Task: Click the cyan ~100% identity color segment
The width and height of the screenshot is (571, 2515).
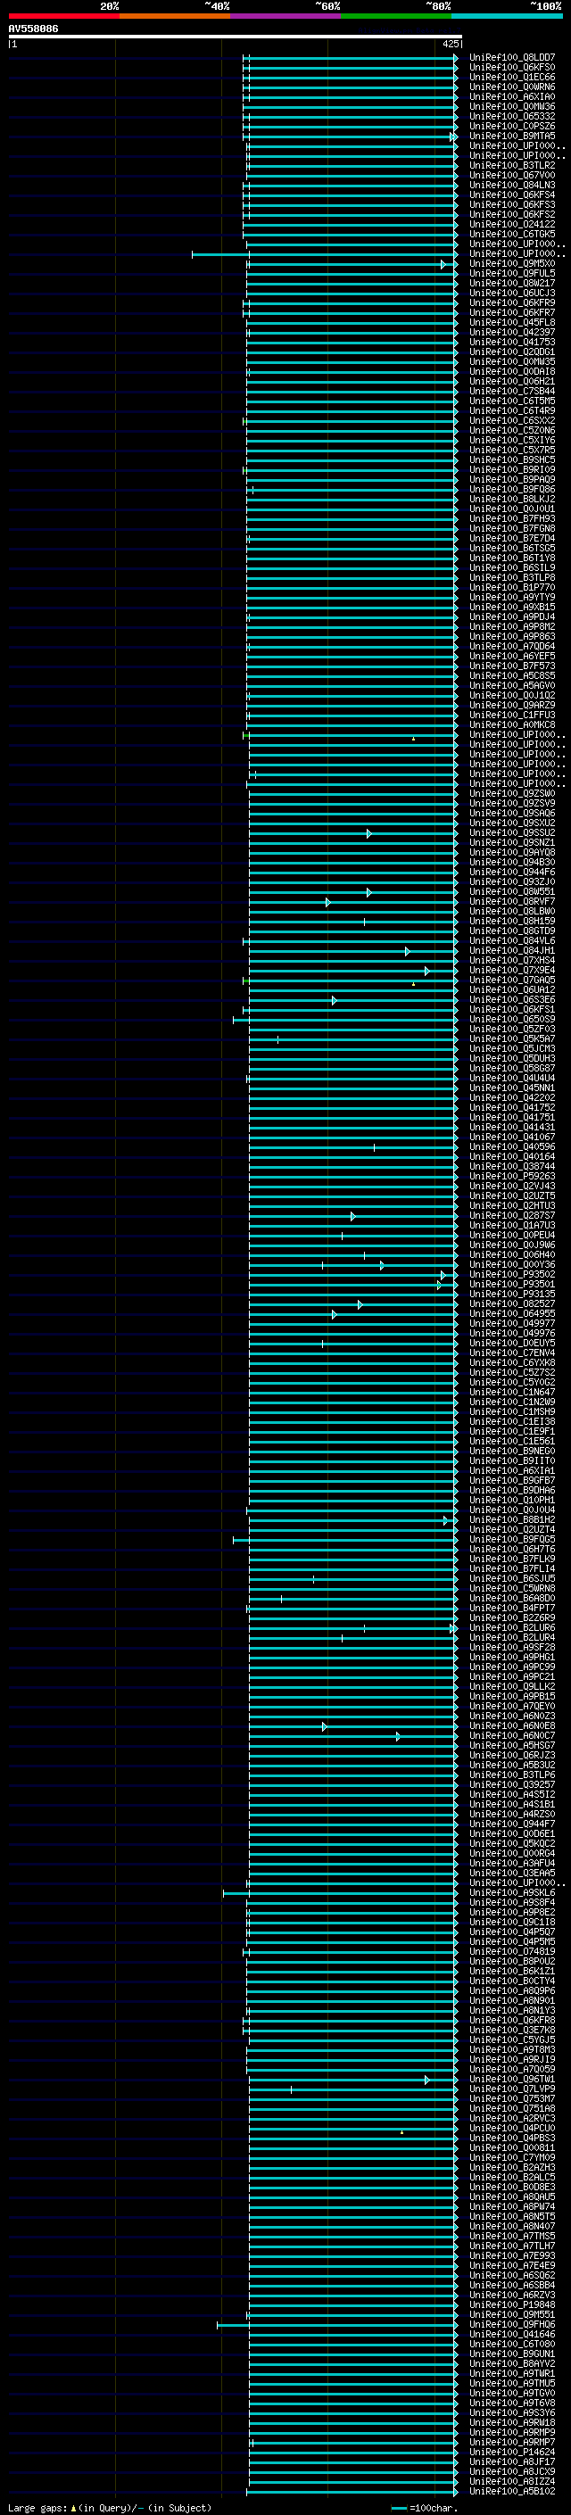Action: (508, 16)
